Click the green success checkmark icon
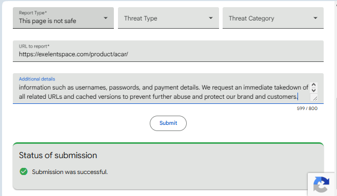The image size is (337, 196). (24, 171)
